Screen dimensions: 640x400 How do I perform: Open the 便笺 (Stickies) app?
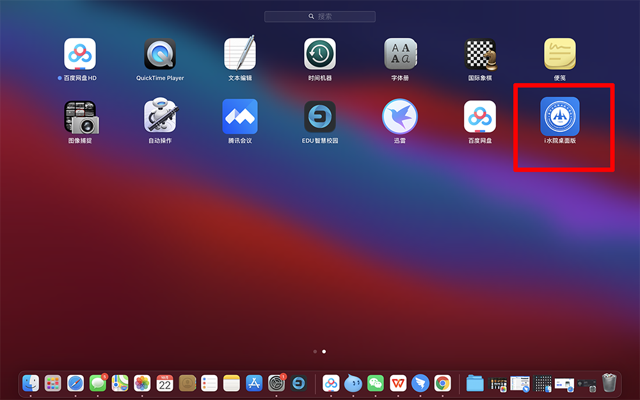pos(560,54)
